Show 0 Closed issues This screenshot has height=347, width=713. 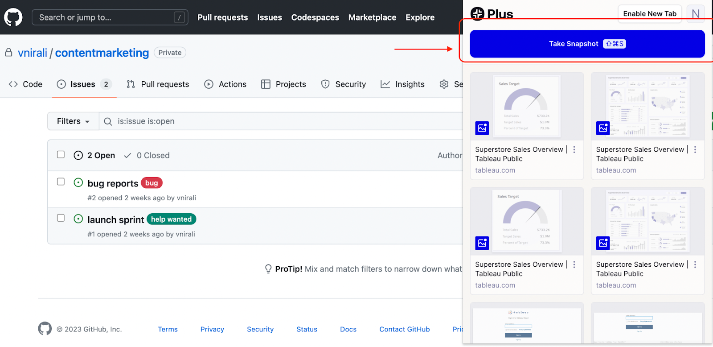[147, 155]
